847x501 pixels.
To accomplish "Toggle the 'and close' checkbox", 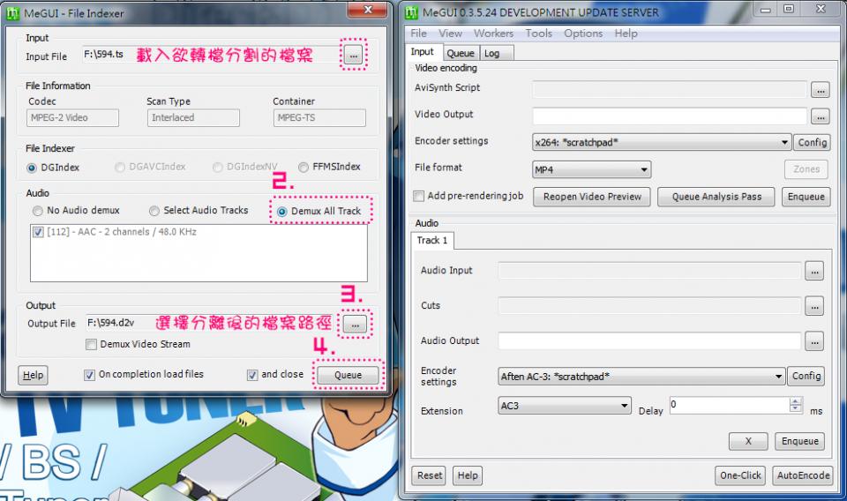I will tap(252, 375).
